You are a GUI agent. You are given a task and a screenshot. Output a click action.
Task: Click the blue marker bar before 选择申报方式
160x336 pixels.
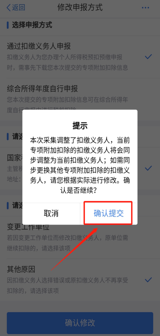coord(8,25)
